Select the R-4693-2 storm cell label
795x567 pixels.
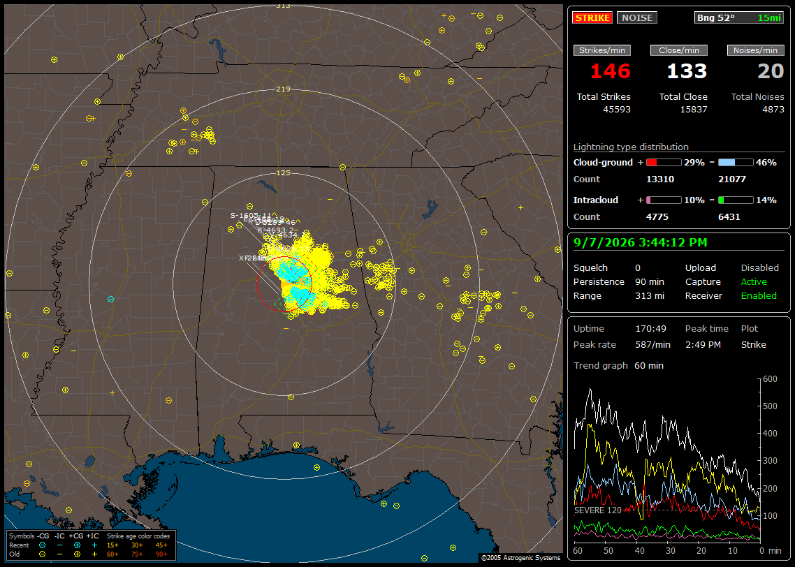275,230
